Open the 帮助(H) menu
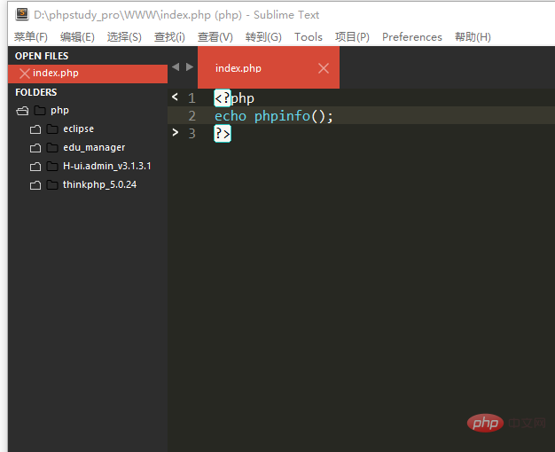The height and width of the screenshot is (452, 555). (473, 37)
